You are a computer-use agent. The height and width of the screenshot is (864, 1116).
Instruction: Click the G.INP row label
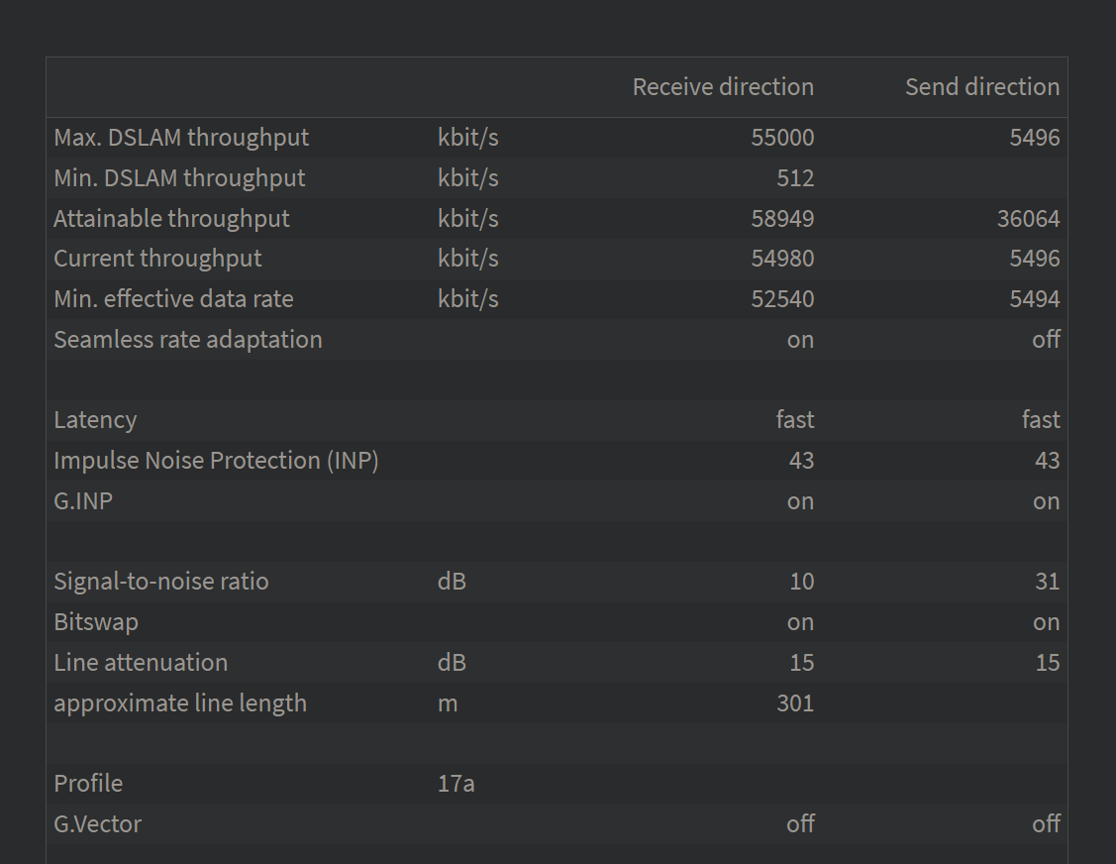pos(83,501)
